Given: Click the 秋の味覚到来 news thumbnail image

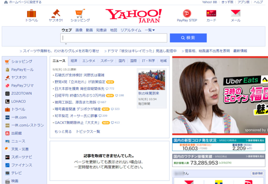Looking at the screenshot, I should 152,80.
